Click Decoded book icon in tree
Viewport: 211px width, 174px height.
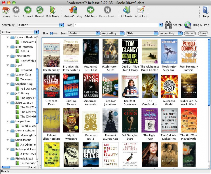pyautogui.click(x=17, y=70)
